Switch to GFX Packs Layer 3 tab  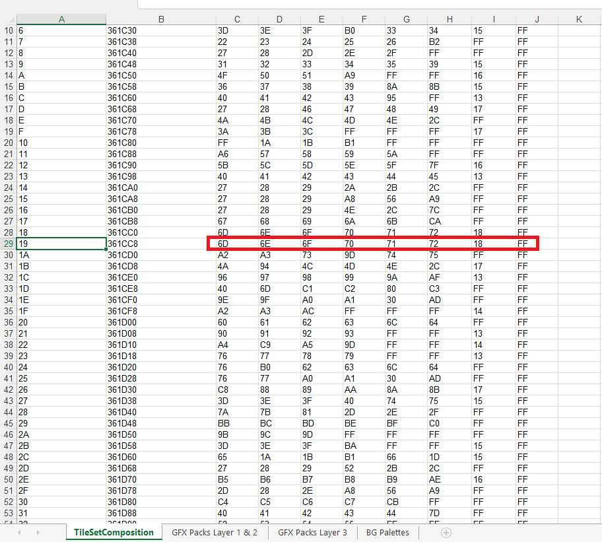coord(312,533)
